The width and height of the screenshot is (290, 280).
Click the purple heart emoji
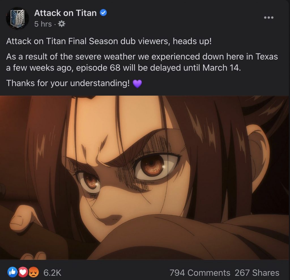pos(137,84)
